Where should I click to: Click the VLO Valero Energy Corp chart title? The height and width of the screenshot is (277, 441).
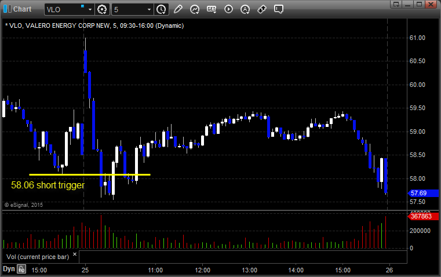(94, 25)
